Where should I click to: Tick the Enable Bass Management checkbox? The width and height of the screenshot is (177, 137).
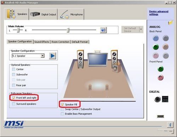click(x=62, y=114)
